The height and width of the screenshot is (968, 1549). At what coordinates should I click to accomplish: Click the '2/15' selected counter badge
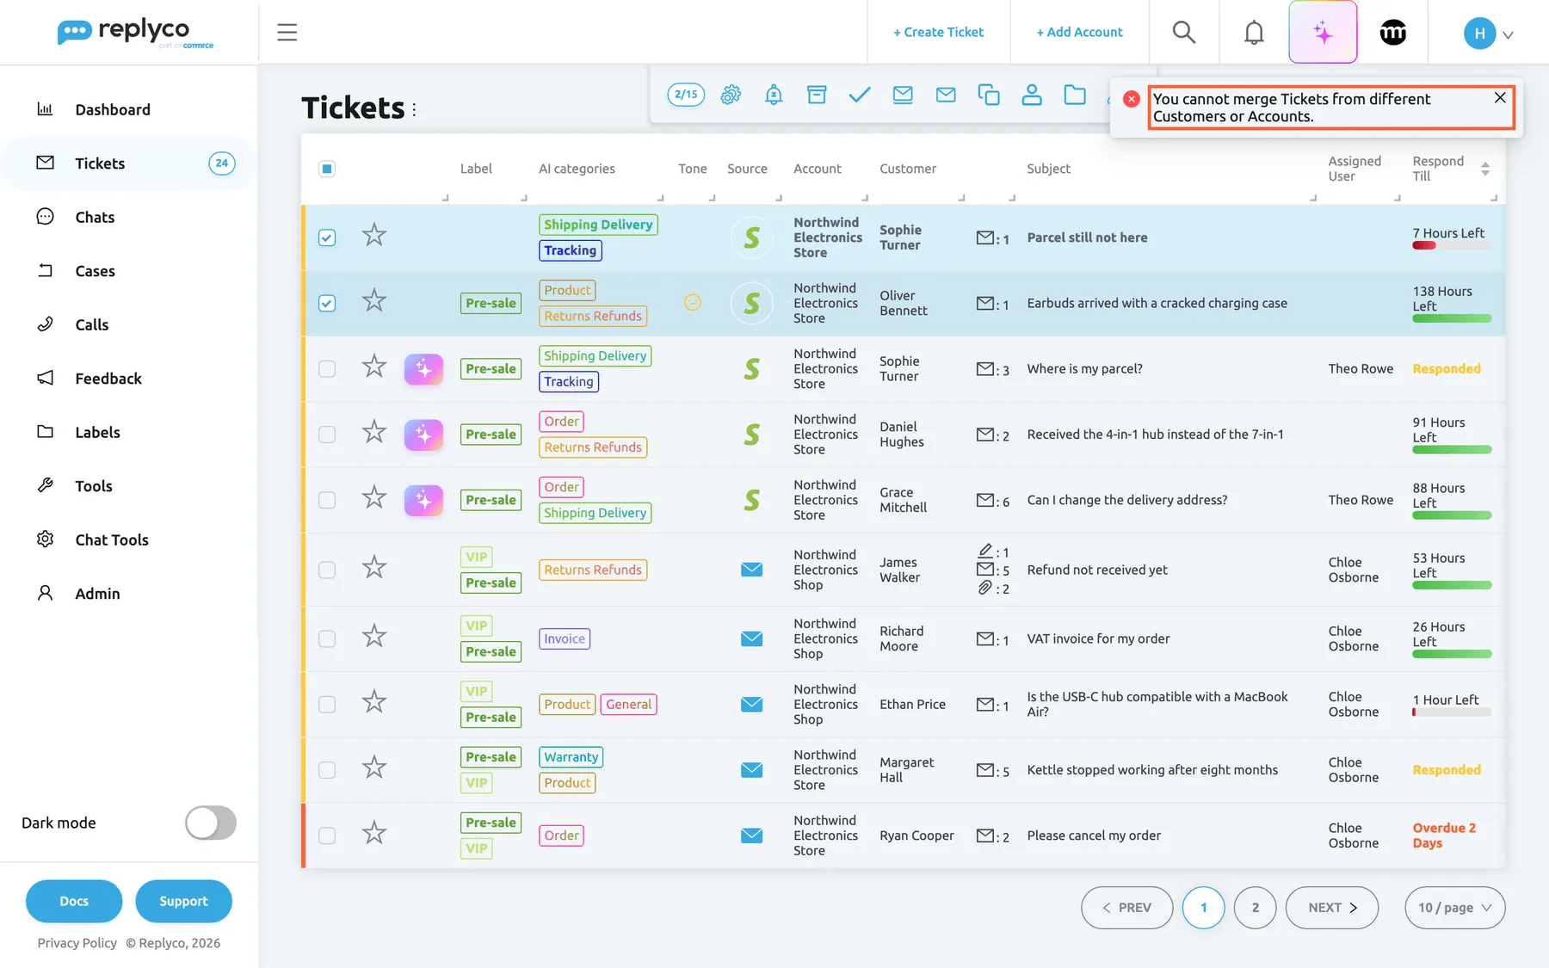[x=686, y=95]
